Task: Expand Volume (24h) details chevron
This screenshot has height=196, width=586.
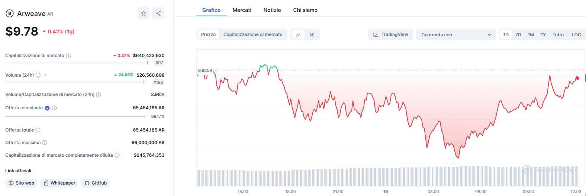Action: (x=45, y=75)
